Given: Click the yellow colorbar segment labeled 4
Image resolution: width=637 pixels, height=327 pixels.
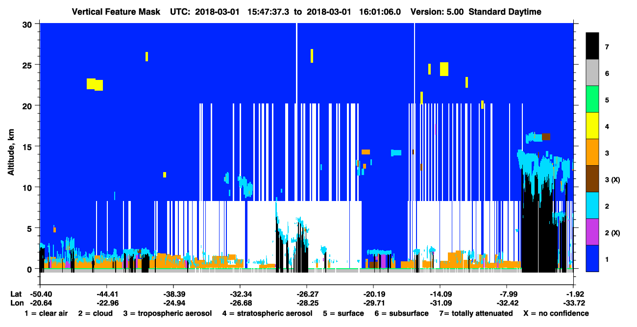Looking at the screenshot, I should pyautogui.click(x=592, y=126).
